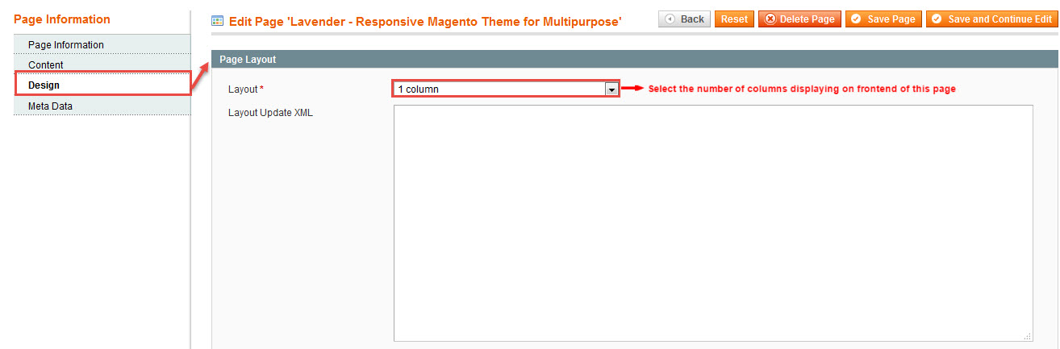Switch to the Content tab
The width and height of the screenshot is (1060, 349).
pyautogui.click(x=102, y=64)
